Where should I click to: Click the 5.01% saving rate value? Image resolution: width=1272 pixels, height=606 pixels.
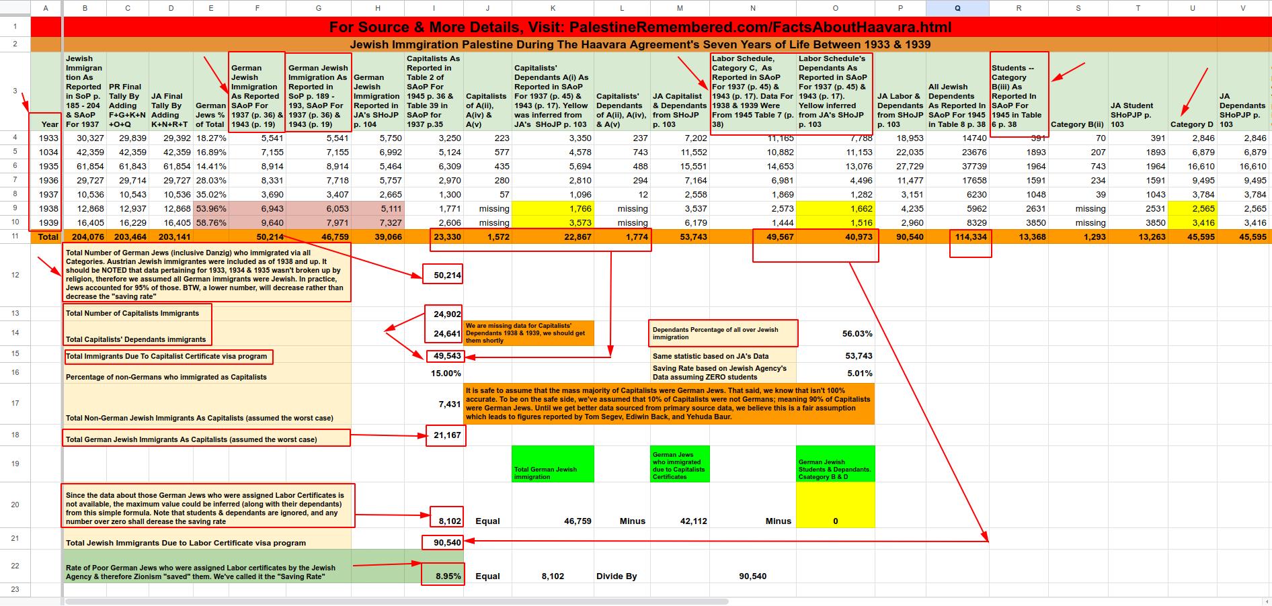click(x=835, y=373)
